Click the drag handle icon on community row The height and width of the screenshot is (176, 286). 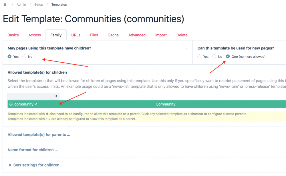click(x=11, y=104)
